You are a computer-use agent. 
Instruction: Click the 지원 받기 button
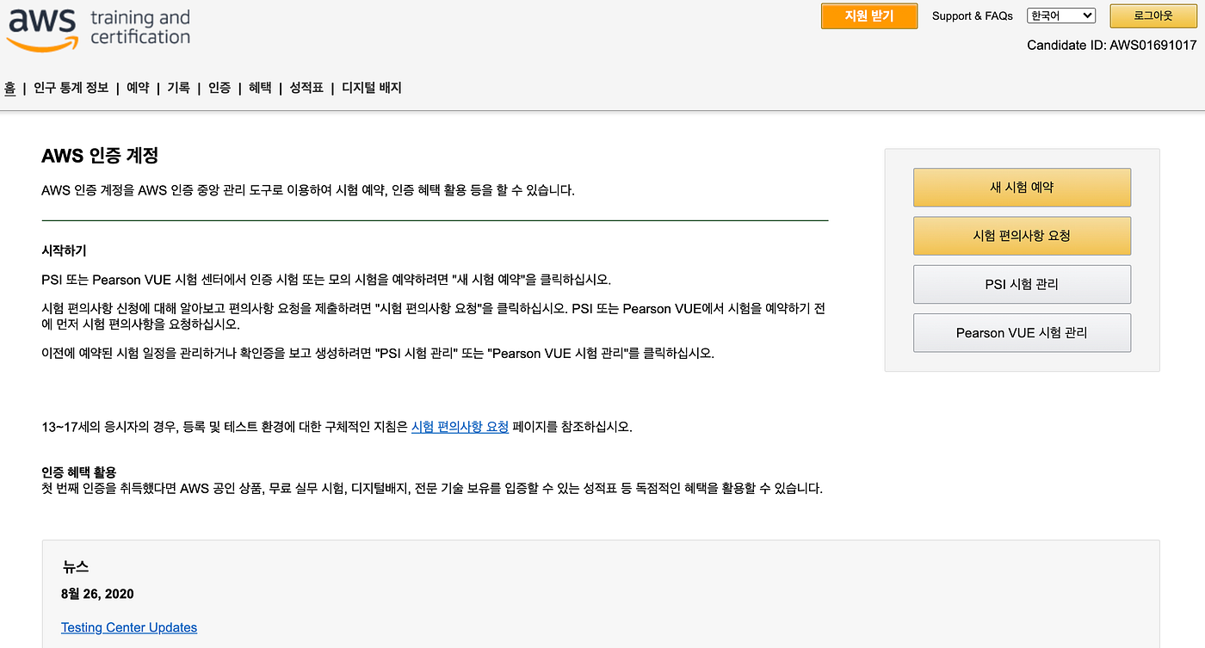(x=869, y=16)
